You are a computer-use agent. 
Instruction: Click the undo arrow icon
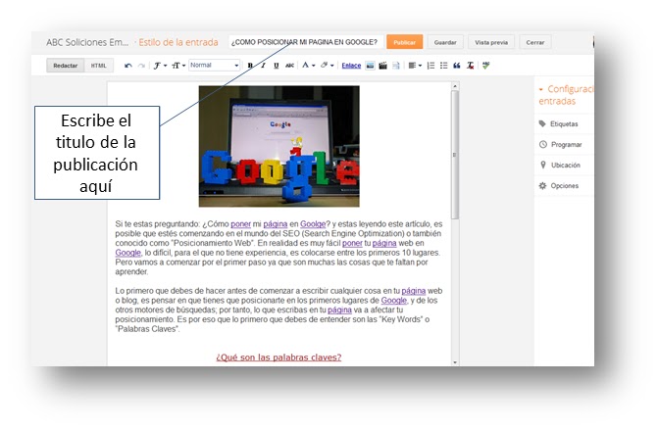click(x=128, y=66)
